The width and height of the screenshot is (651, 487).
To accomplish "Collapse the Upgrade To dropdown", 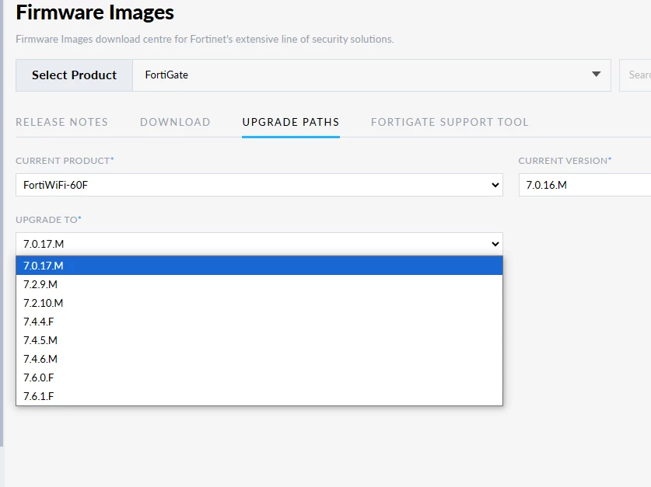I will click(259, 244).
